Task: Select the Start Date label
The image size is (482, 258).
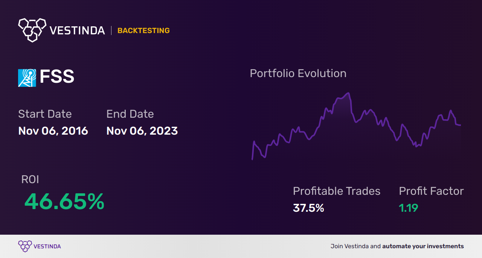Action: [45, 114]
